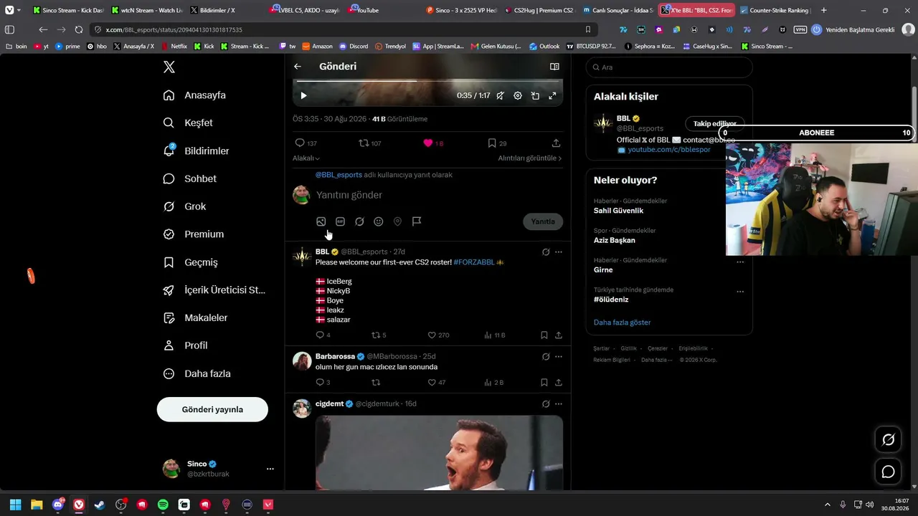The height and width of the screenshot is (516, 918).
Task: Open Premium in the sidebar
Action: (193, 234)
